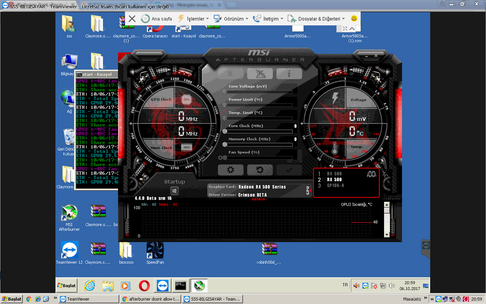Adjust the Fan Speed (%) slider
Viewport: 486px width, 304px height.
pos(257,158)
